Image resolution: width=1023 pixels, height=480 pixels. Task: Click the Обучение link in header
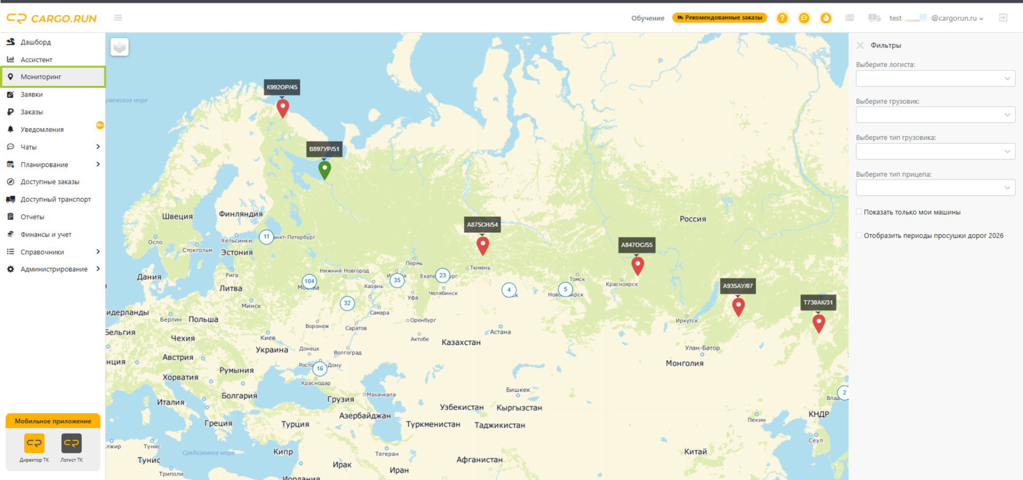(x=648, y=18)
